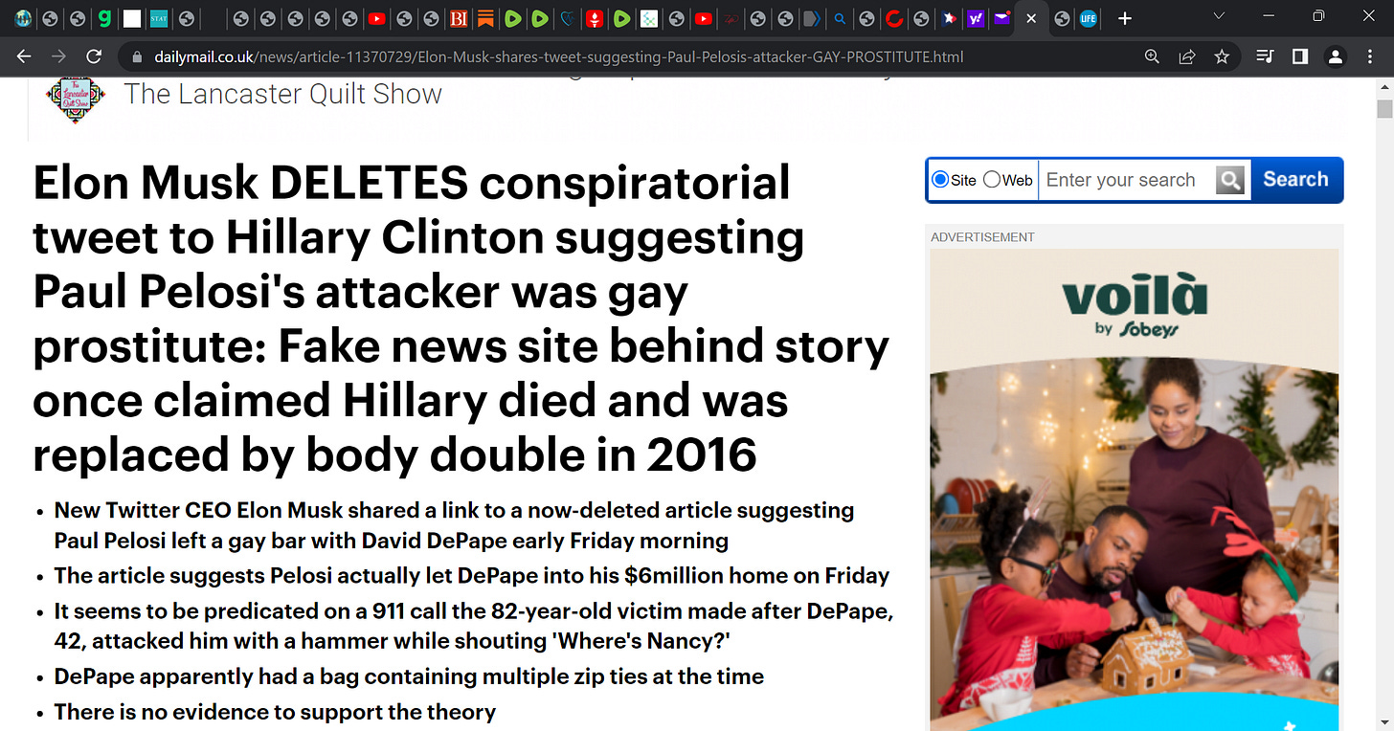Viewport: 1394px width, 731px height.
Task: Click the blue Search button
Action: [x=1295, y=180]
